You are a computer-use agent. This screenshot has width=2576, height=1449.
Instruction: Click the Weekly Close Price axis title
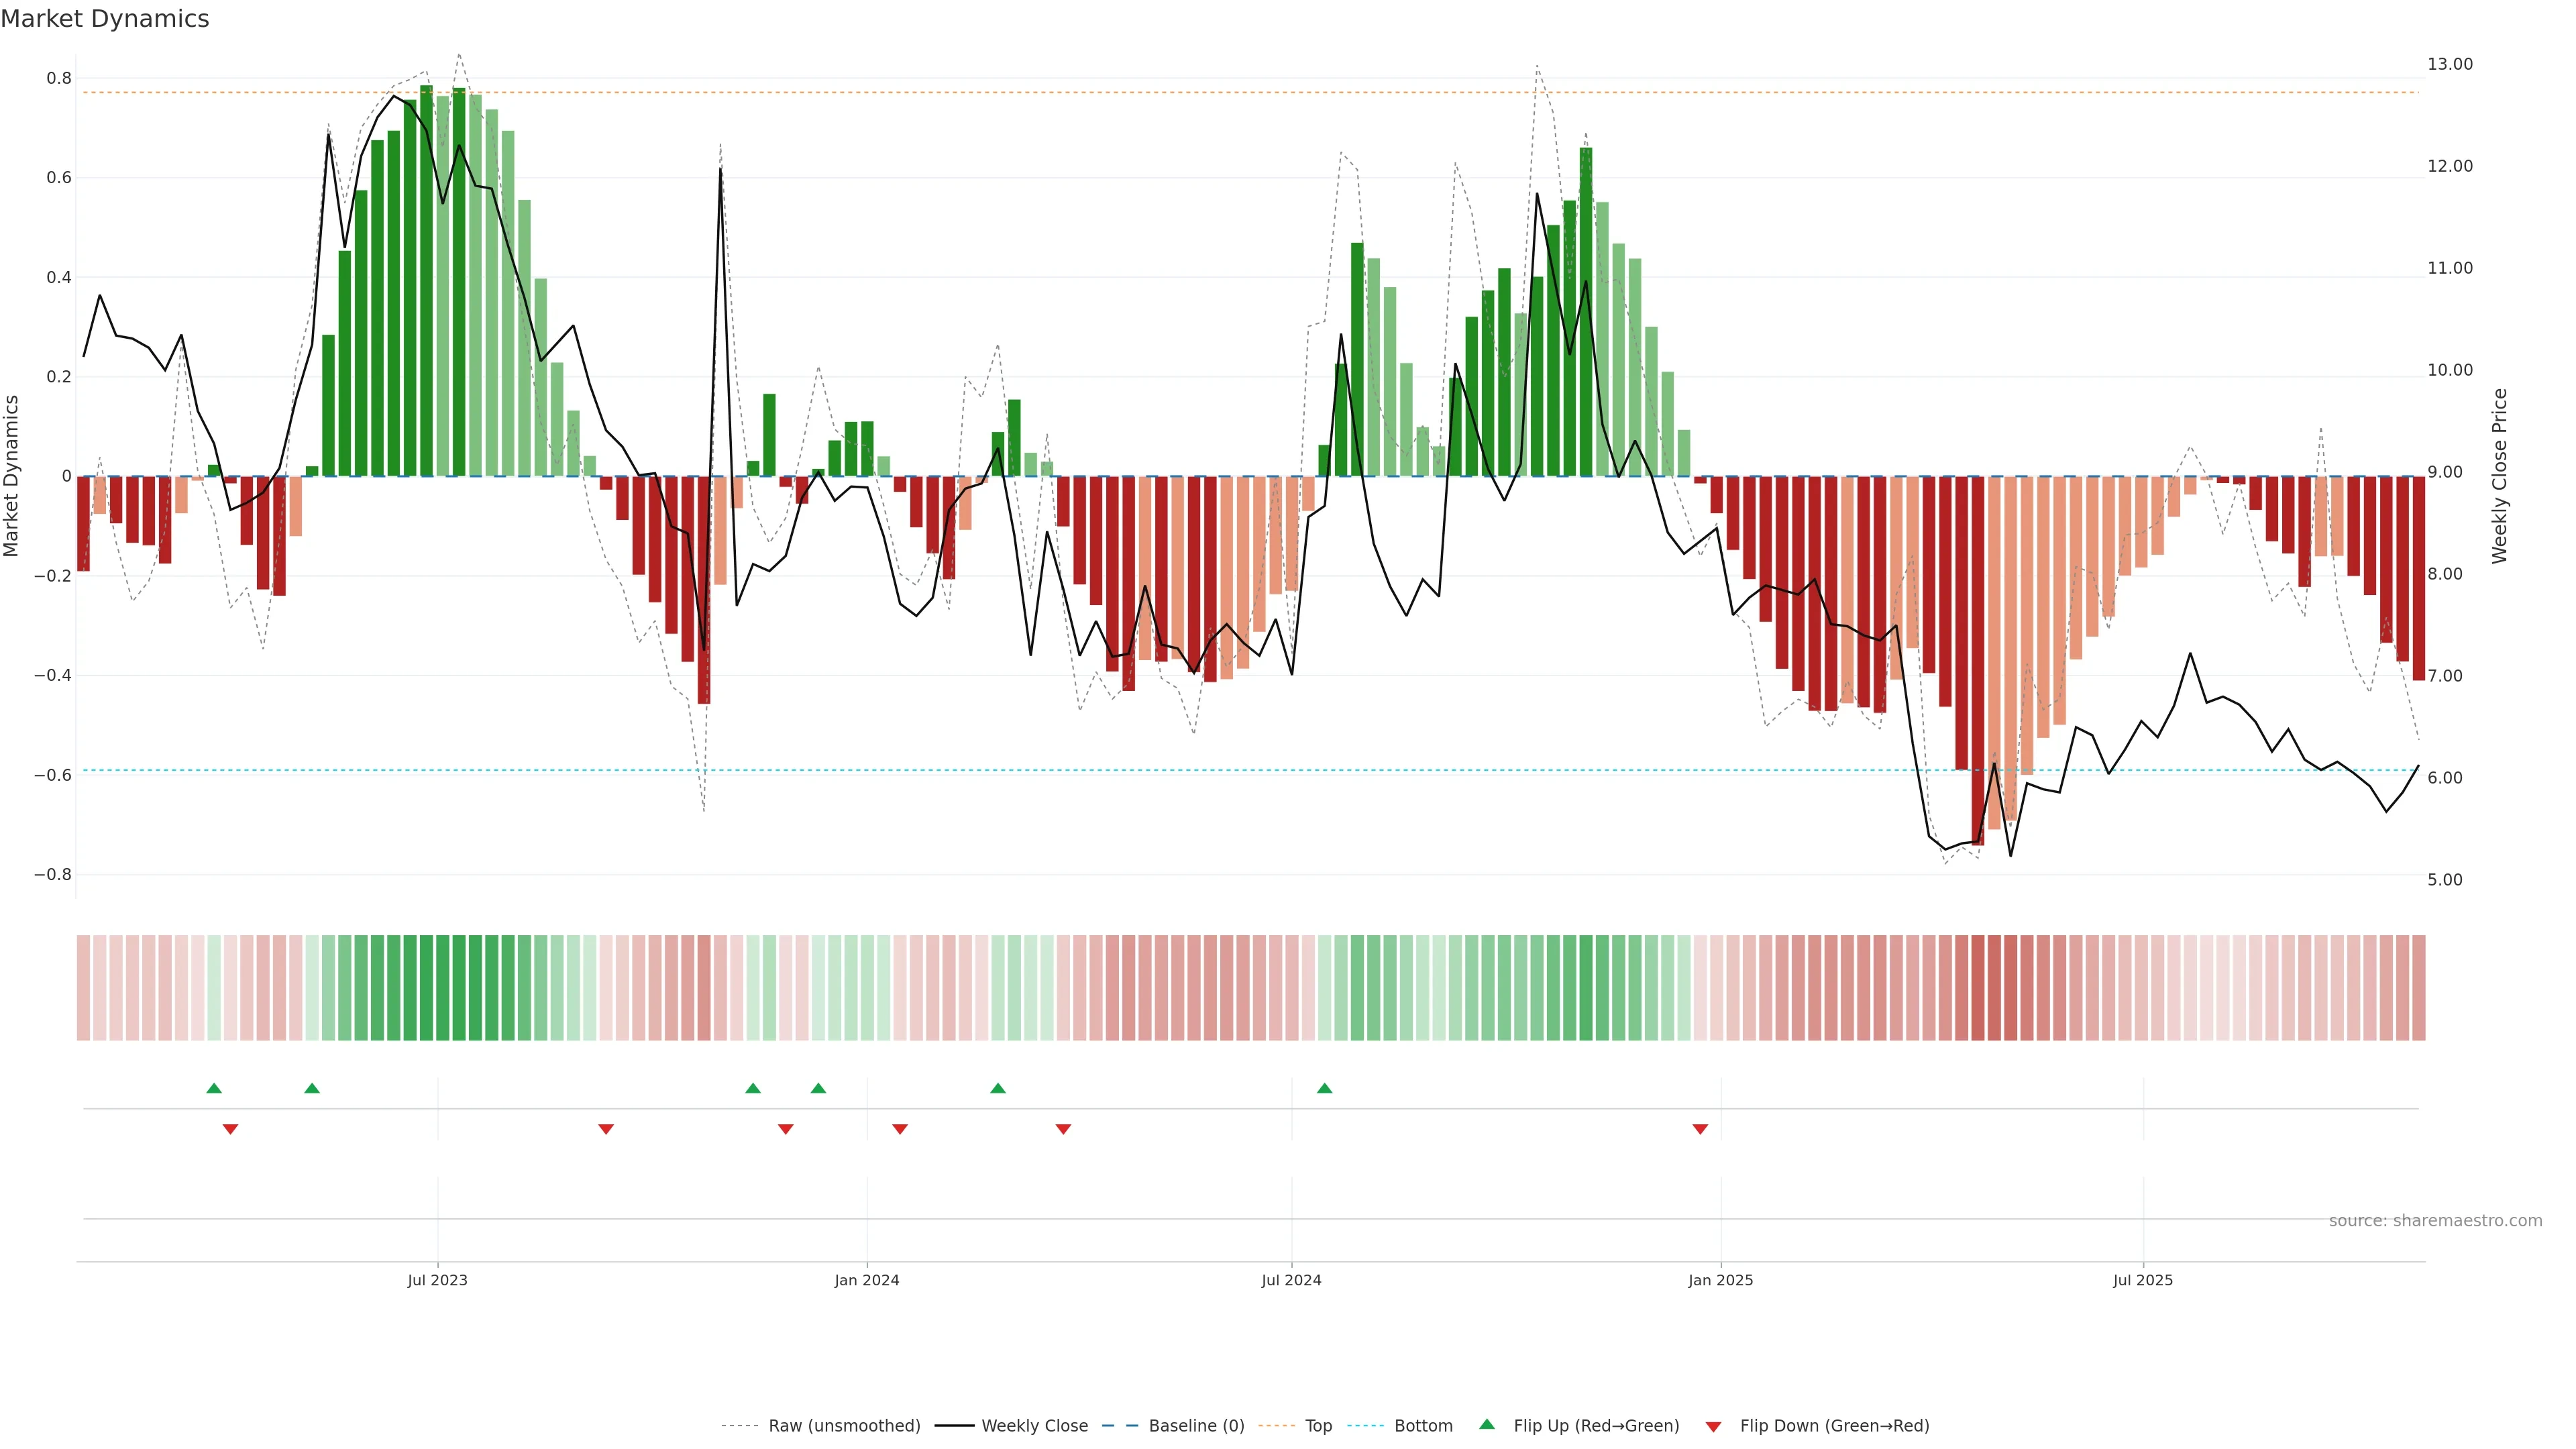point(2499,476)
